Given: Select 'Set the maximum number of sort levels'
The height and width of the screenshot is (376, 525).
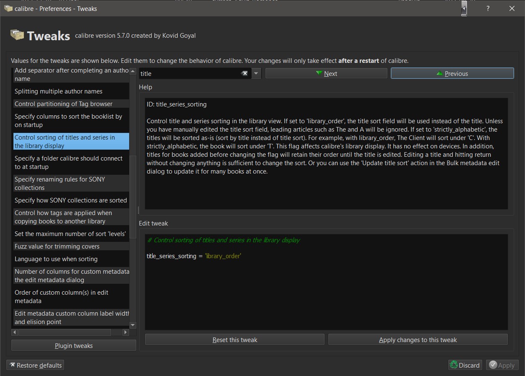Looking at the screenshot, I should 71,234.
